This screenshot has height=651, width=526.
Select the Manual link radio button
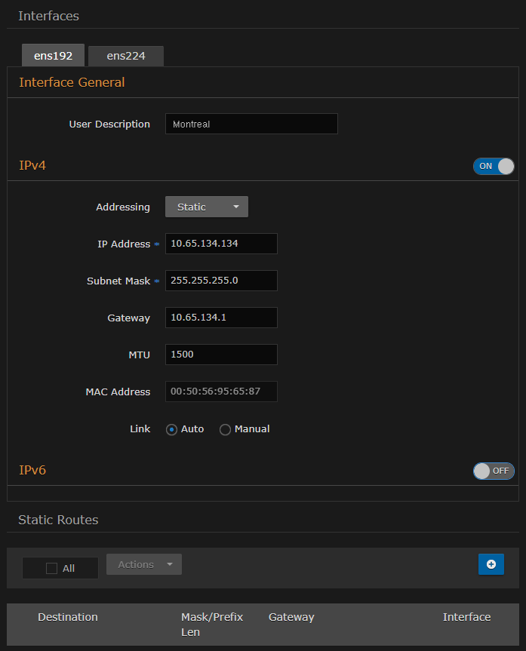click(x=225, y=429)
